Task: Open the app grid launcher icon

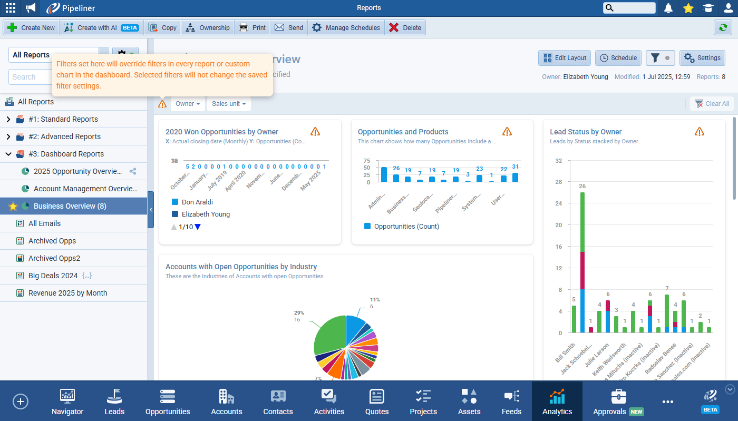Action: tap(10, 8)
